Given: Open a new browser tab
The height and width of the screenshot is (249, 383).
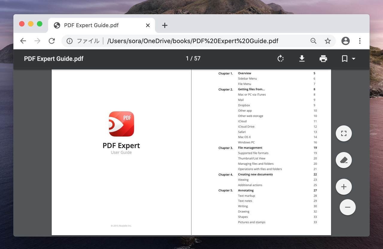Looking at the screenshot, I should click(x=165, y=25).
